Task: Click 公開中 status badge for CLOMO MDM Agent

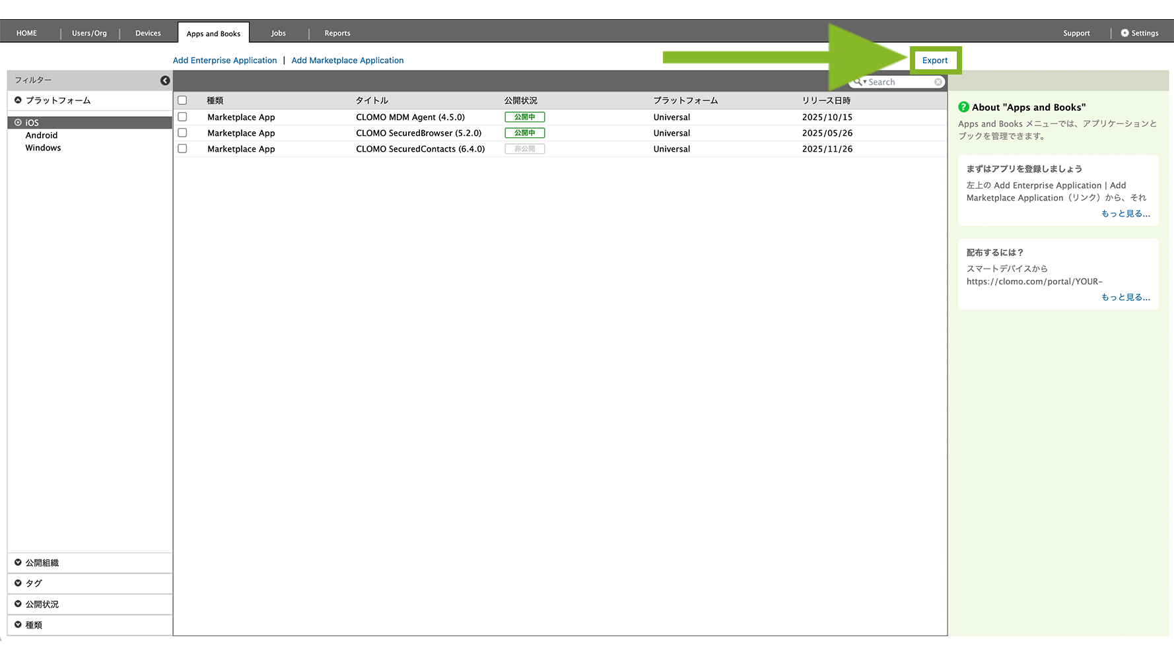Action: point(524,117)
